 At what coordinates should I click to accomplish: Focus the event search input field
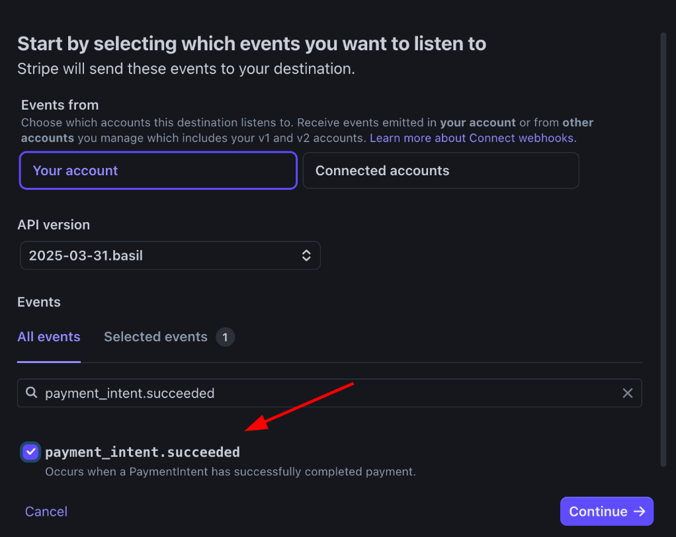point(329,393)
